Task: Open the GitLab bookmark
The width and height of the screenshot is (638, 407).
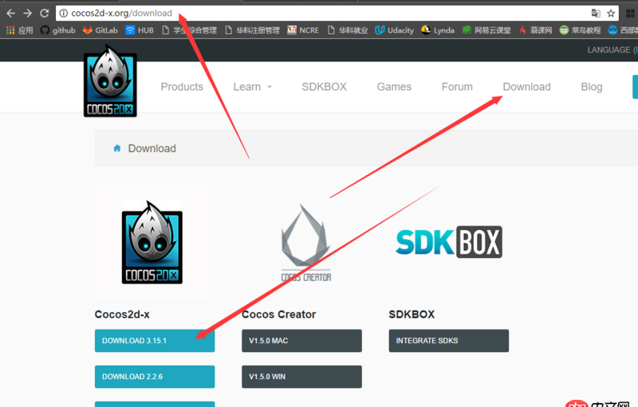Action: click(x=100, y=30)
